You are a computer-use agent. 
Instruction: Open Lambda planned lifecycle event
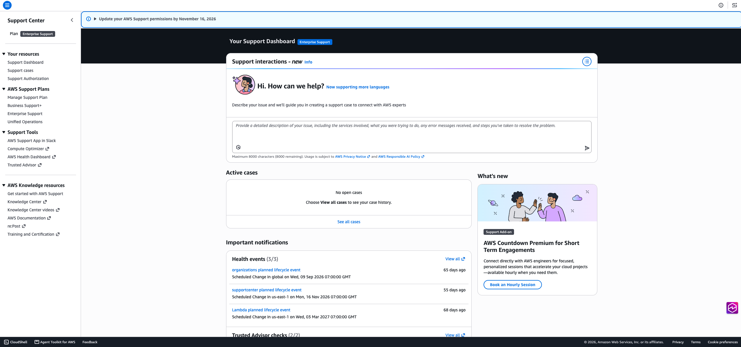(261, 310)
